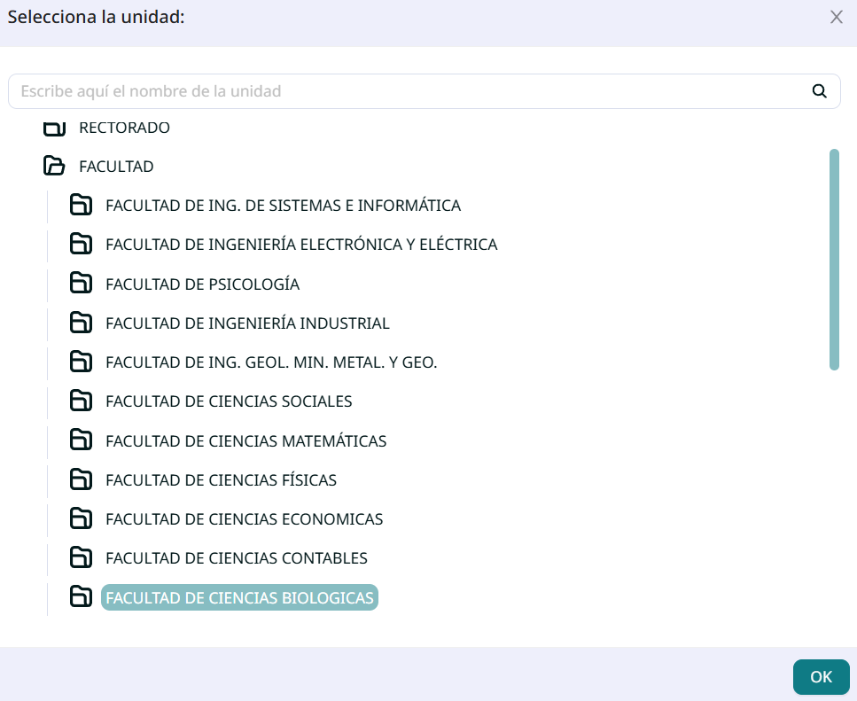Image resolution: width=857 pixels, height=701 pixels.
Task: Click the vertical scrollbar thumb
Action: [x=834, y=259]
